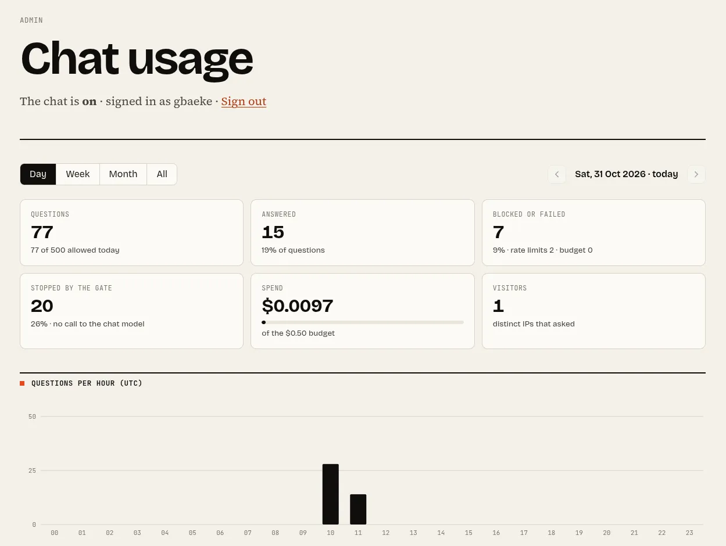Click the hour 12 axis label
This screenshot has width=726, height=546.
(386, 533)
